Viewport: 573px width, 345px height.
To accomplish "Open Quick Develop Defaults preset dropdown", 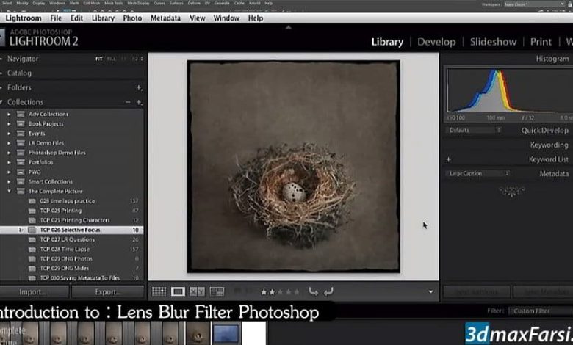I will [x=474, y=130].
